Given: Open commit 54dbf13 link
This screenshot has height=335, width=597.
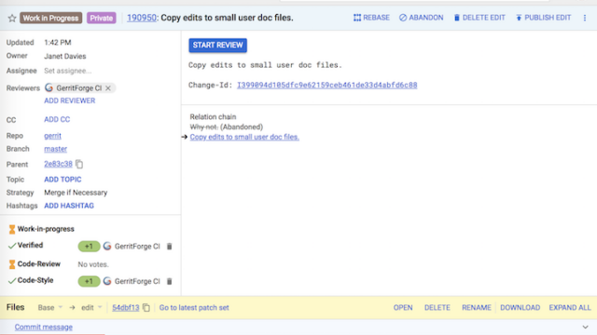Looking at the screenshot, I should pos(126,308).
